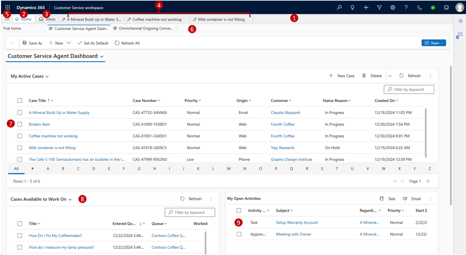Screen dimensions: 466x255
Task: Check How Do I Fix My Coffeemaker row
Action: click(x=19, y=236)
